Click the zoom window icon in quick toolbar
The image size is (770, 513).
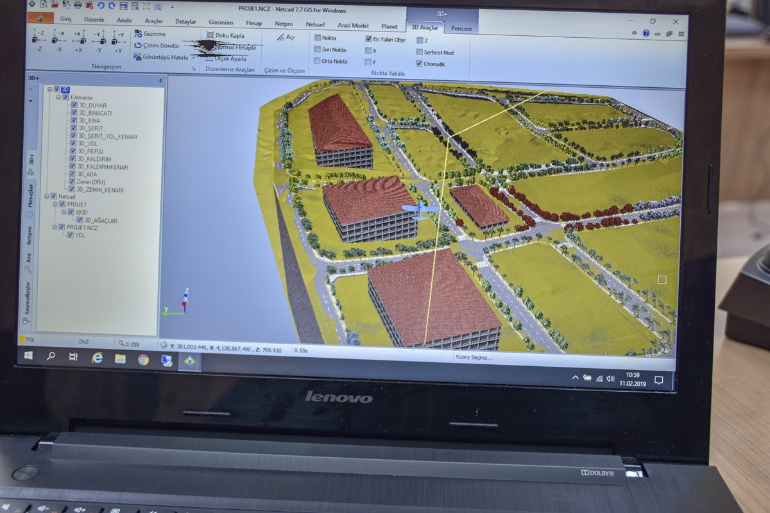pyautogui.click(x=158, y=6)
